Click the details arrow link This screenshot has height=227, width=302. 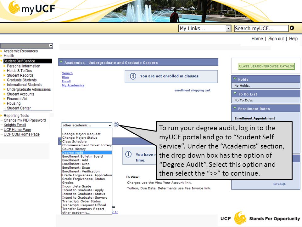click(x=279, y=184)
